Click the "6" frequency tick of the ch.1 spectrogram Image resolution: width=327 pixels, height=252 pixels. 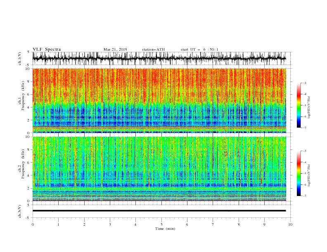[28, 94]
